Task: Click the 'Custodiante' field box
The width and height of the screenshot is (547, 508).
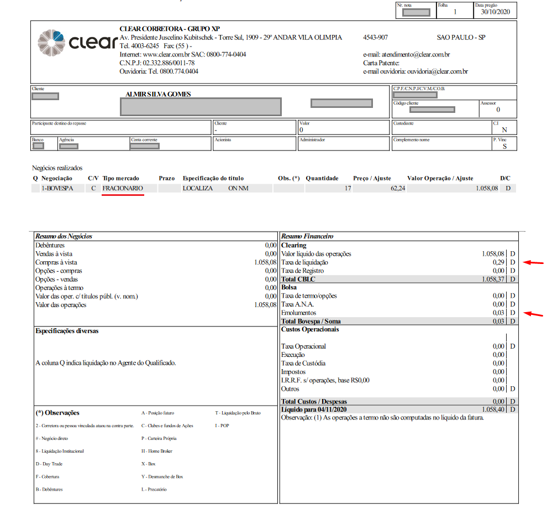Action: (441, 127)
